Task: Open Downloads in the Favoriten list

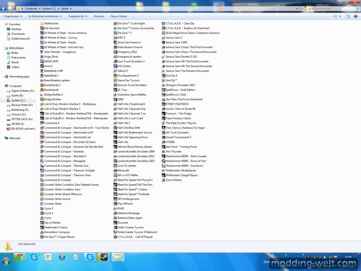Action: [x=18, y=34]
